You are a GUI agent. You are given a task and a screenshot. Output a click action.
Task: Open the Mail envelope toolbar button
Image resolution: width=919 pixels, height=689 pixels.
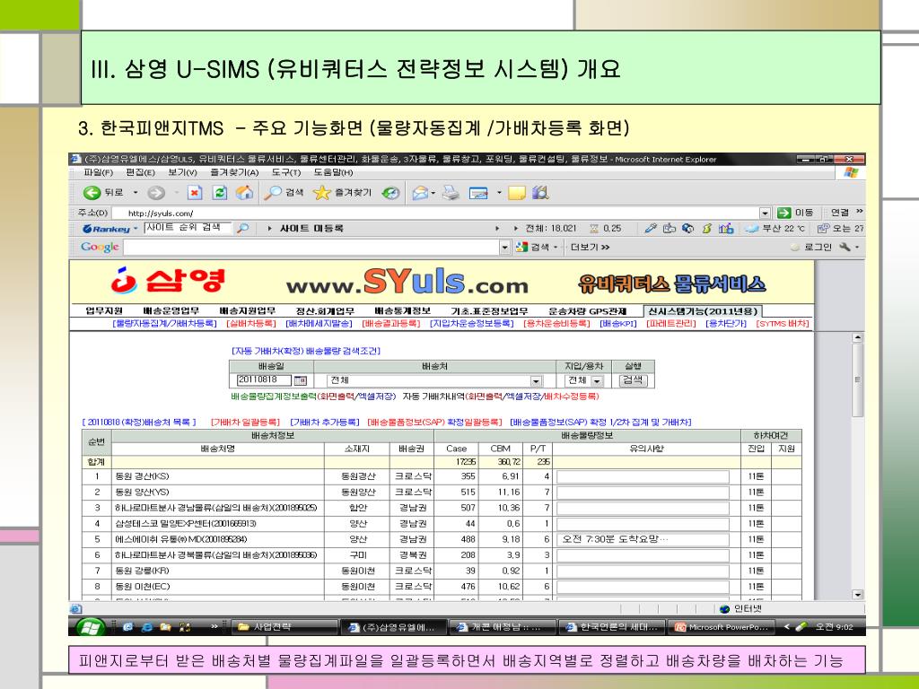420,193
